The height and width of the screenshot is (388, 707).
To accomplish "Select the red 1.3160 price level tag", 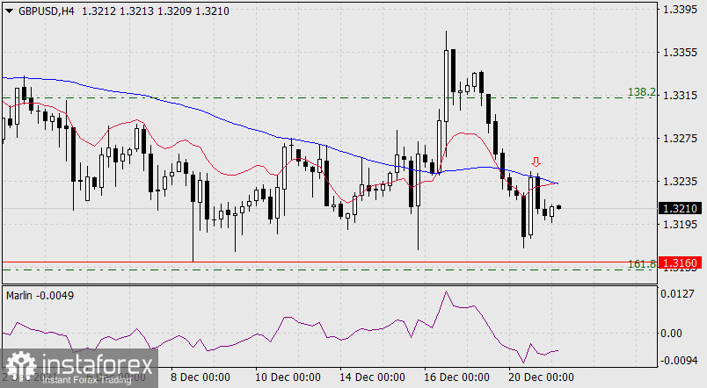I will click(x=680, y=262).
